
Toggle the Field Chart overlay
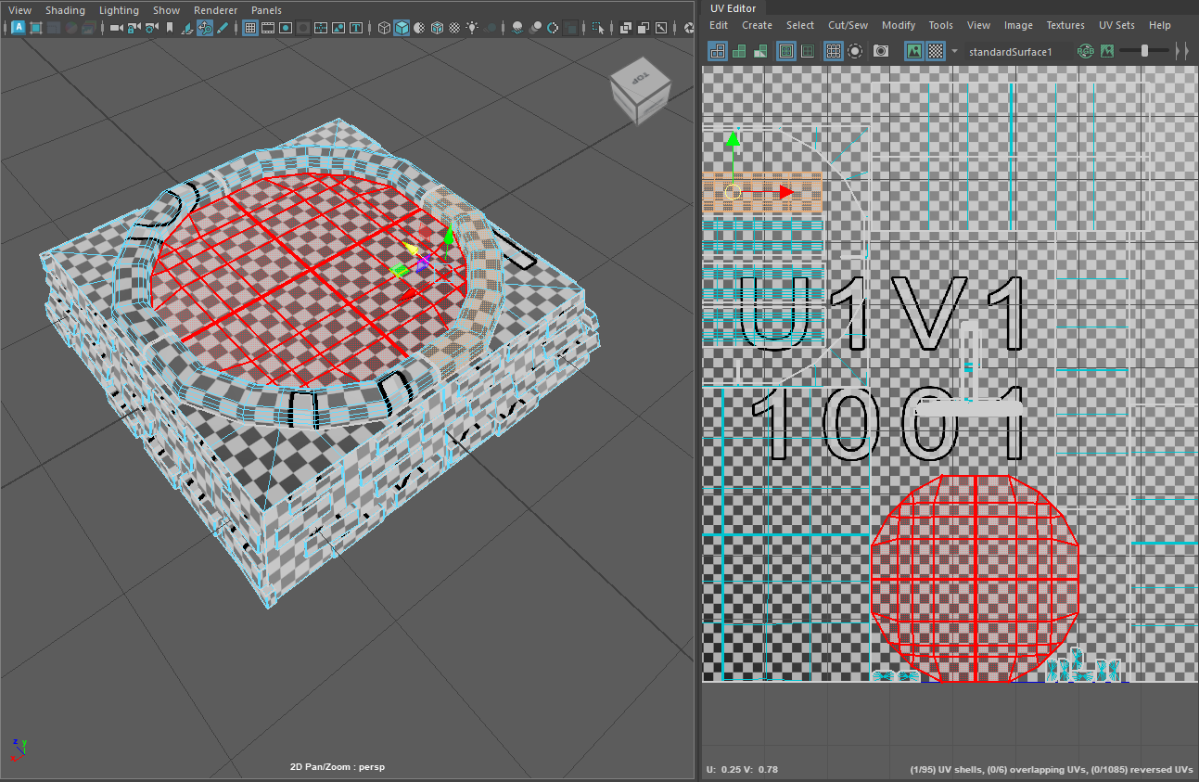[x=320, y=28]
